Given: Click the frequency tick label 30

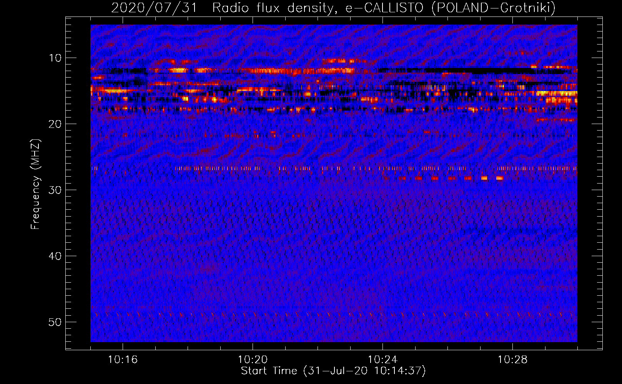Looking at the screenshot, I should [55, 190].
